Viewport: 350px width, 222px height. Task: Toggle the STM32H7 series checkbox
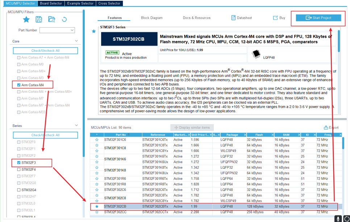(x=19, y=197)
